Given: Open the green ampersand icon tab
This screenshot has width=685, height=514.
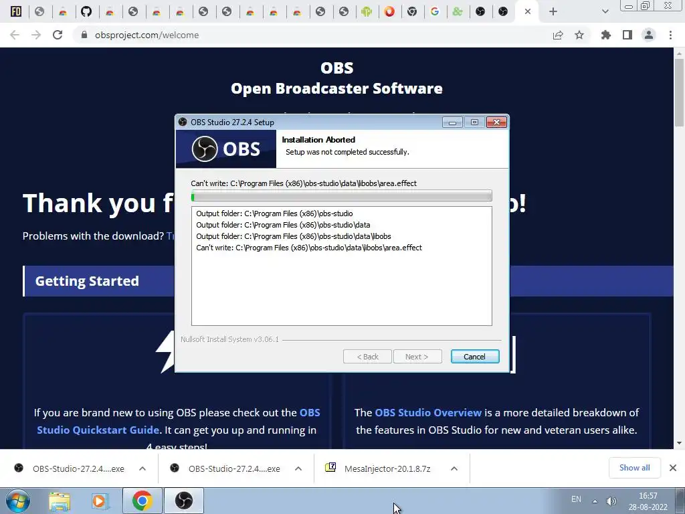Looking at the screenshot, I should click(458, 11).
